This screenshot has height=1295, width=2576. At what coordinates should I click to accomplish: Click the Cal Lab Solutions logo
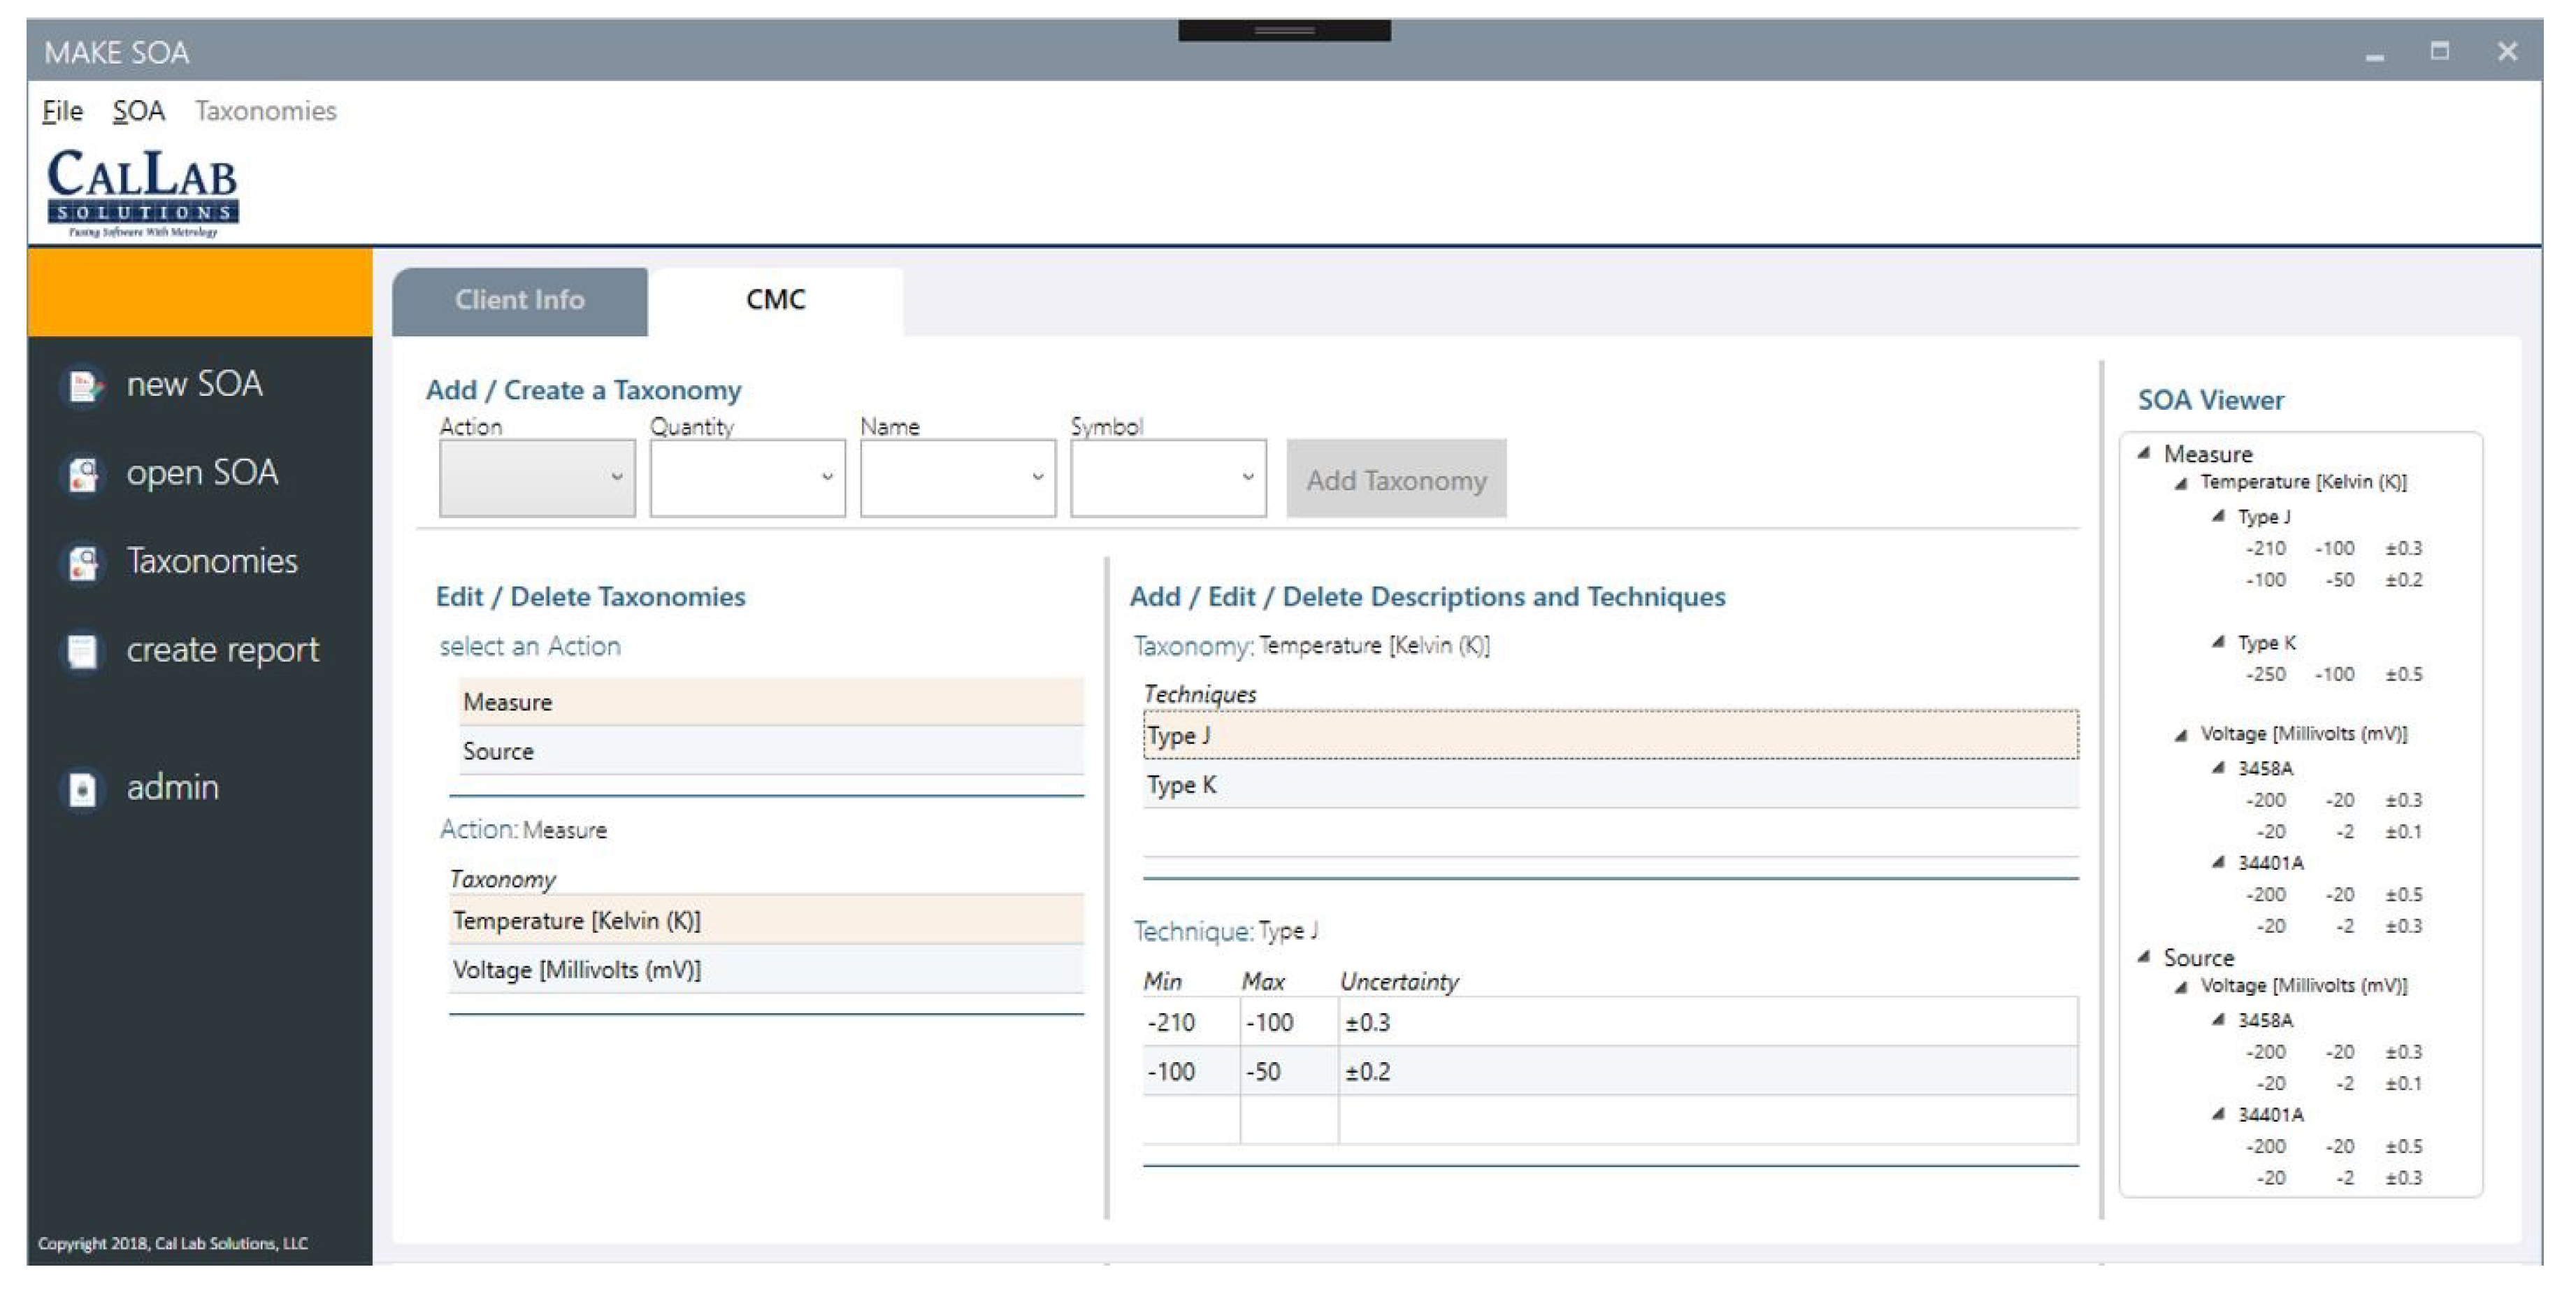tap(142, 192)
